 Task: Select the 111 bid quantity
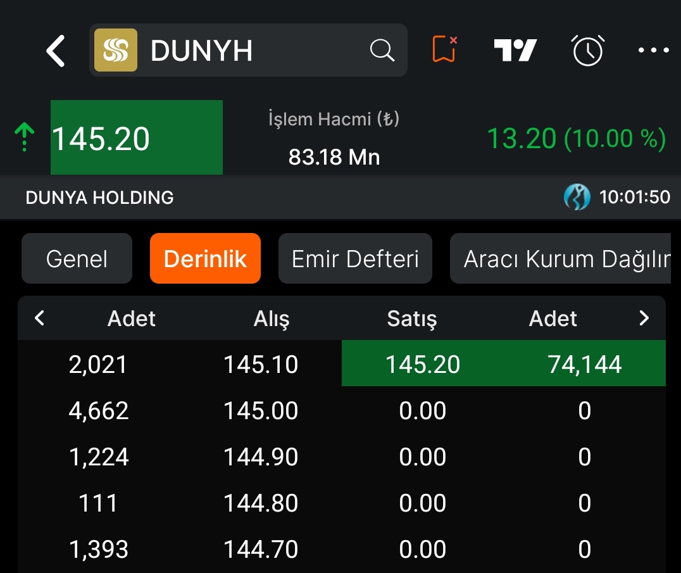pyautogui.click(x=97, y=503)
